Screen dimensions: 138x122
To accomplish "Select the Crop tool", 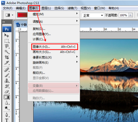I will (7, 57).
